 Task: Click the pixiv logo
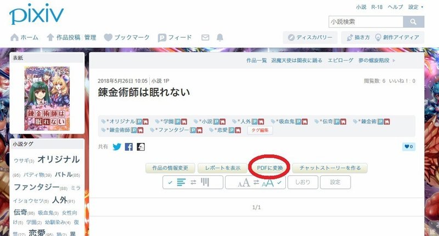click(36, 14)
